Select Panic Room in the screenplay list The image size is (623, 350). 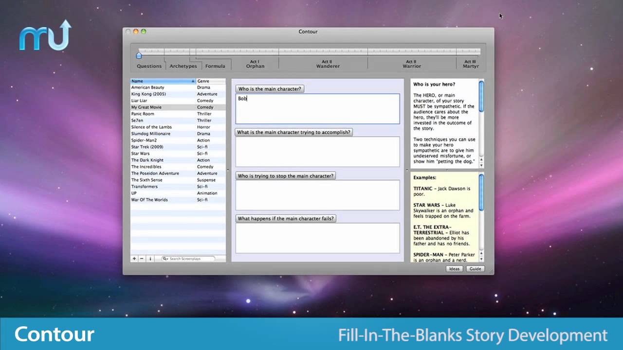(178, 114)
